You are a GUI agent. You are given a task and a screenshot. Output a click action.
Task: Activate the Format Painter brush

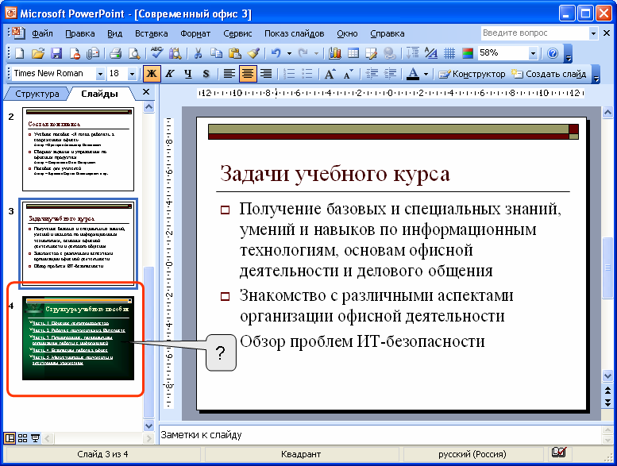tap(253, 53)
